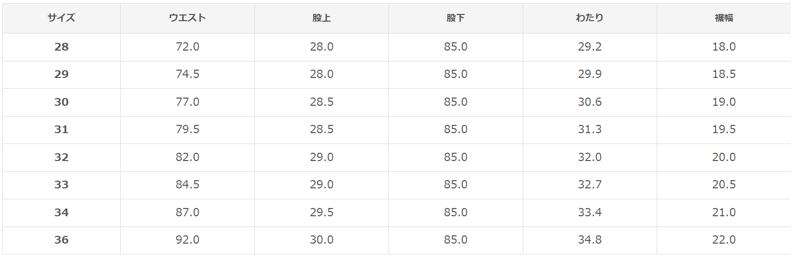Click the サイズ column header
The width and height of the screenshot is (793, 256).
[61, 18]
